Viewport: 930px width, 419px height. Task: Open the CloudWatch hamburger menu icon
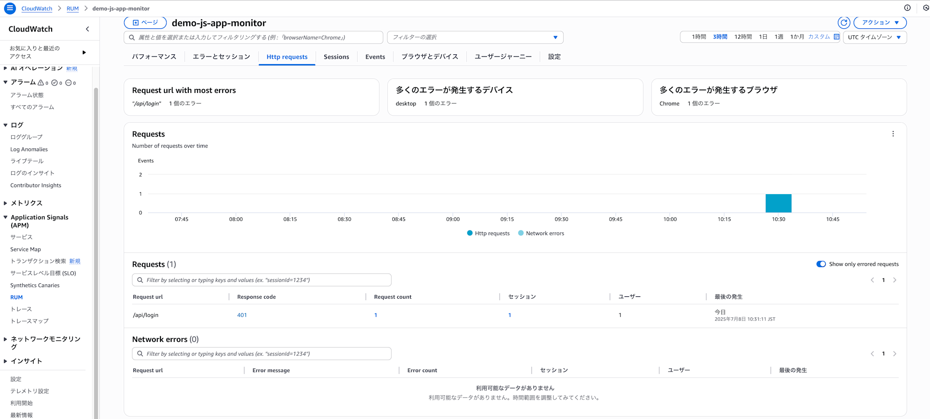point(10,8)
